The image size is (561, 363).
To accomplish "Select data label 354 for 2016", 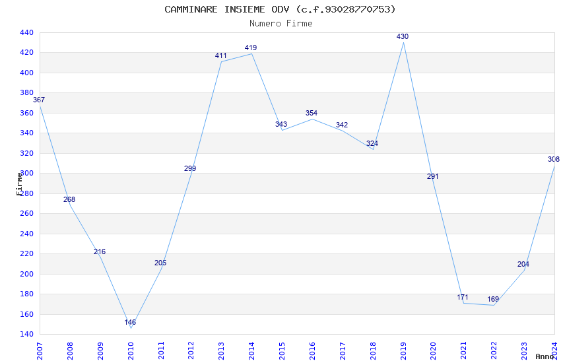I will point(312,113).
